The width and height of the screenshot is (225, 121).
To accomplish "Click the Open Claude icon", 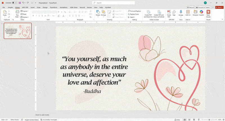I will point(208,12).
